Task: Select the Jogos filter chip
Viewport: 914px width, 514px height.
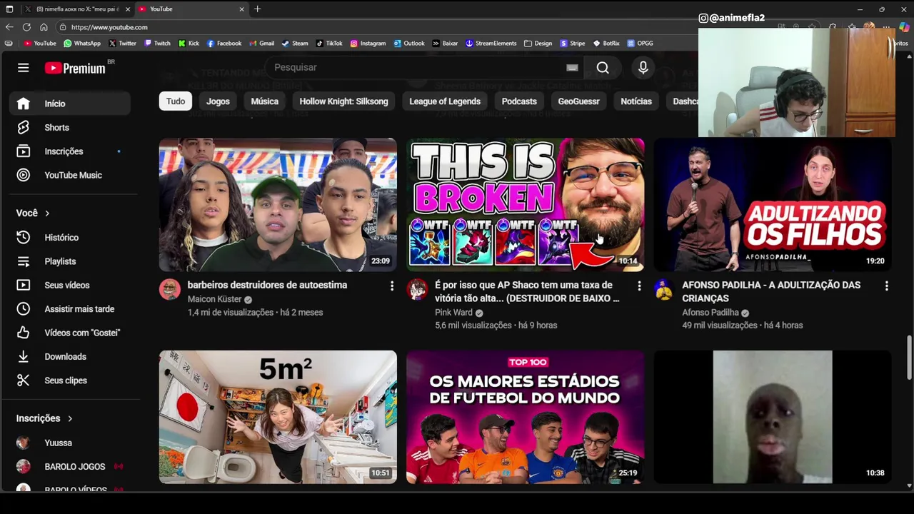Action: pyautogui.click(x=218, y=101)
